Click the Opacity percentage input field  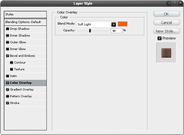pyautogui.click(x=117, y=31)
